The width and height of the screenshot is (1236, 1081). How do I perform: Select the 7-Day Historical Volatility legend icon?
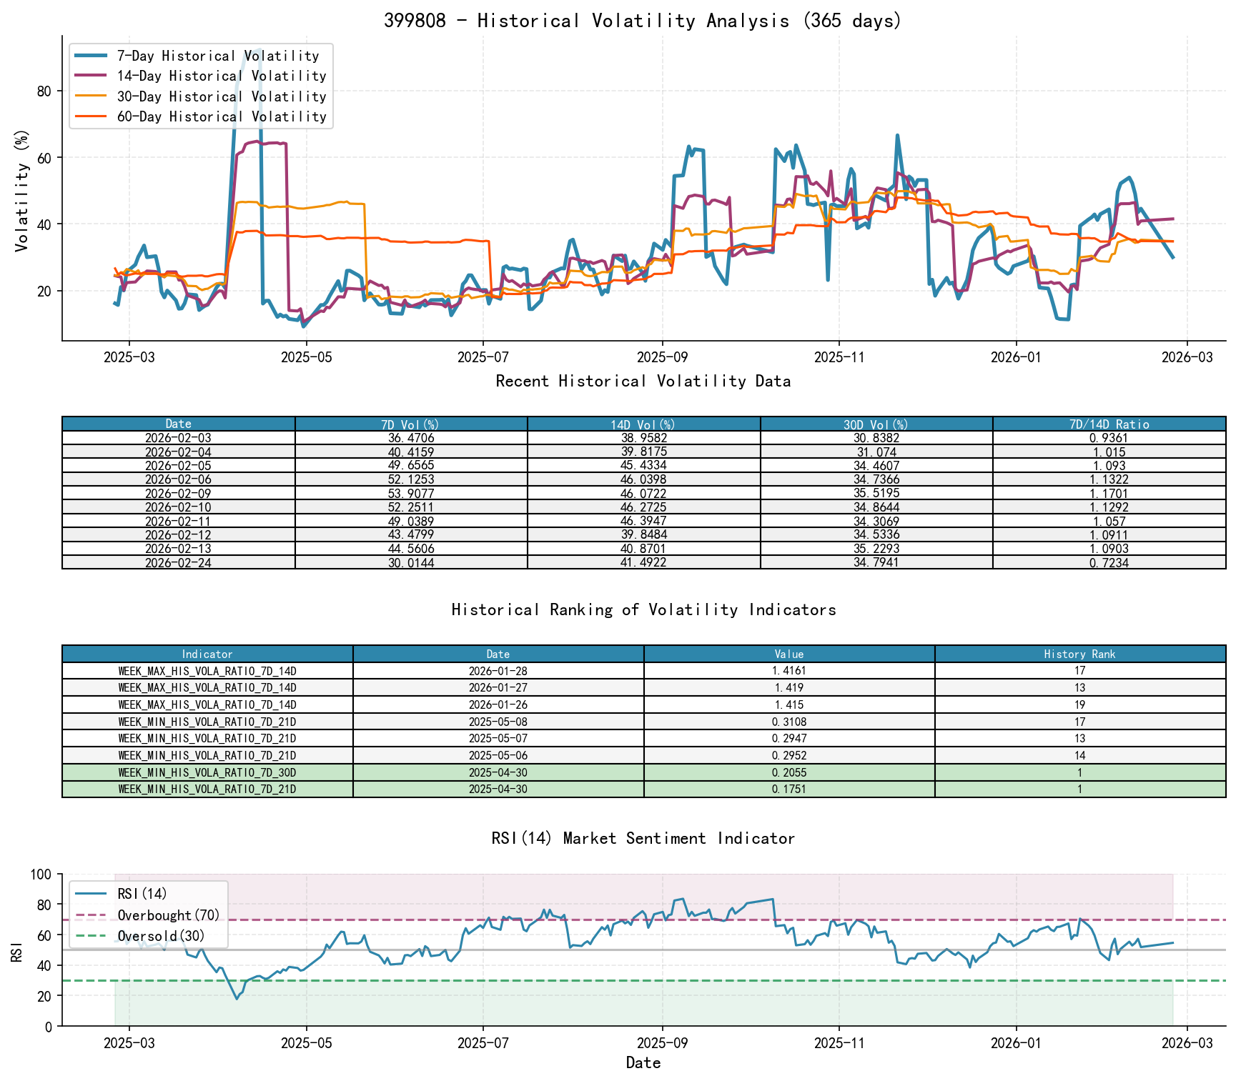[x=90, y=56]
